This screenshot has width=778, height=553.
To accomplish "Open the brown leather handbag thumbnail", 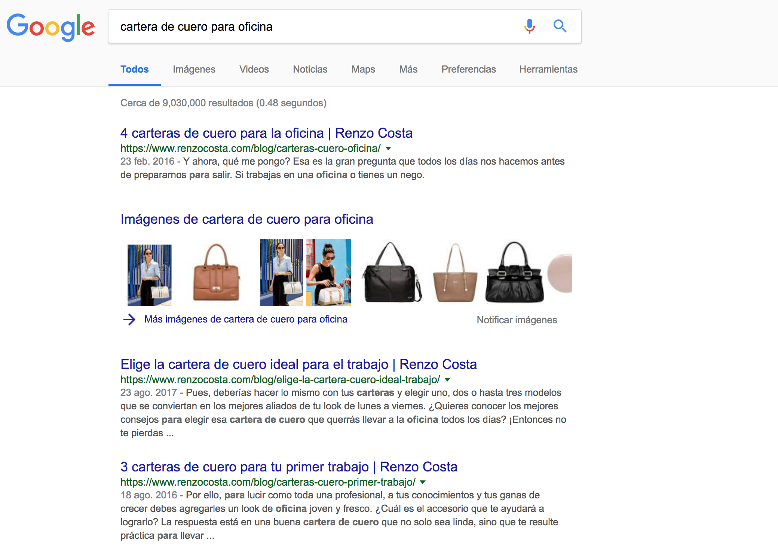I will click(x=216, y=272).
